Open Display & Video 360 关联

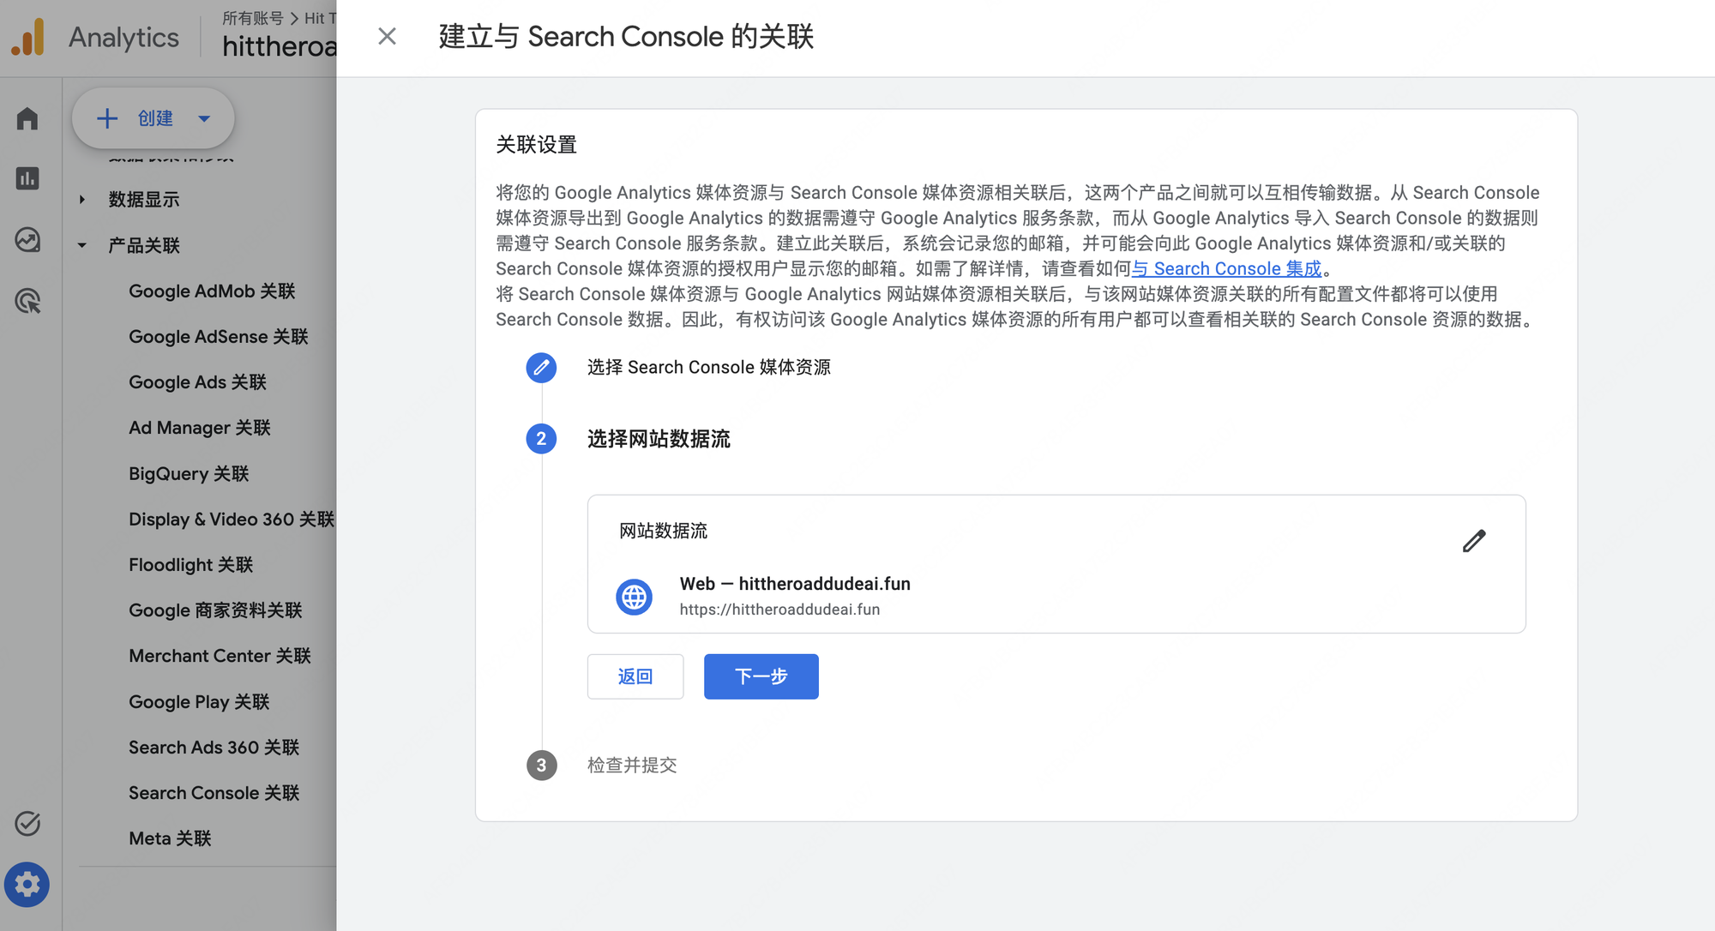click(232, 520)
